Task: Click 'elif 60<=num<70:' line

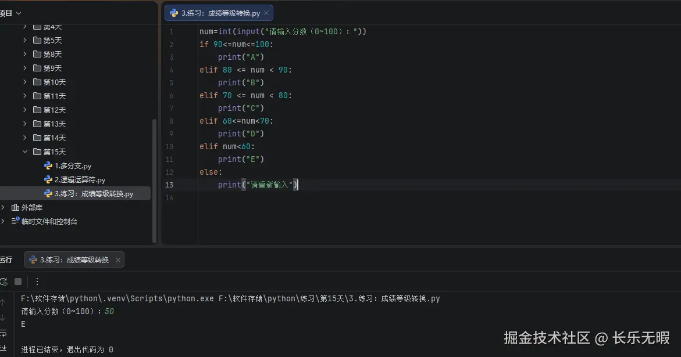Action: tap(237, 121)
